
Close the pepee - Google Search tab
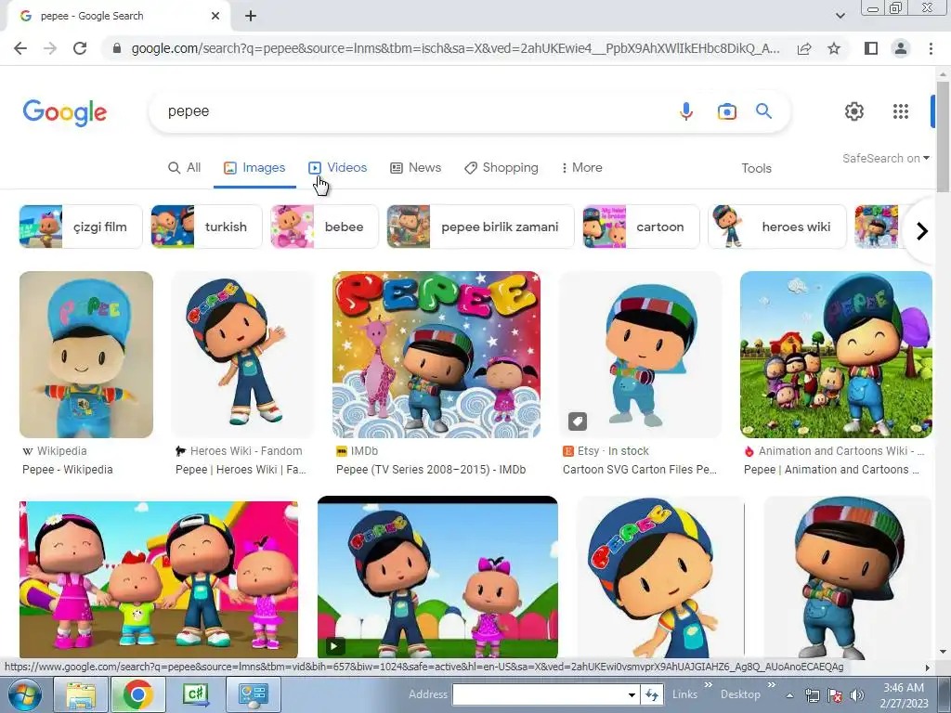[x=215, y=17]
